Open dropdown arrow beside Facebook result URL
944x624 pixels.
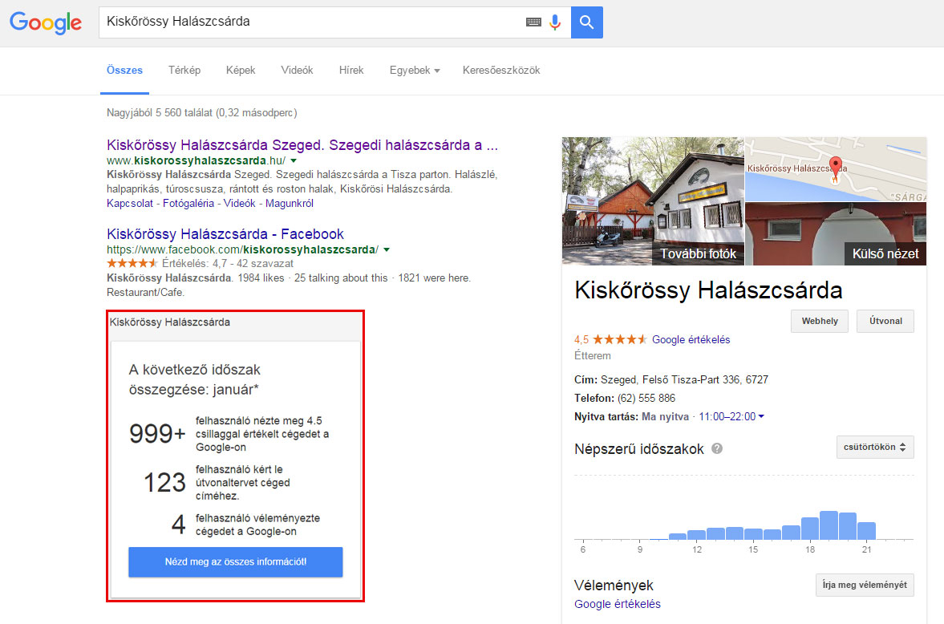(x=387, y=250)
